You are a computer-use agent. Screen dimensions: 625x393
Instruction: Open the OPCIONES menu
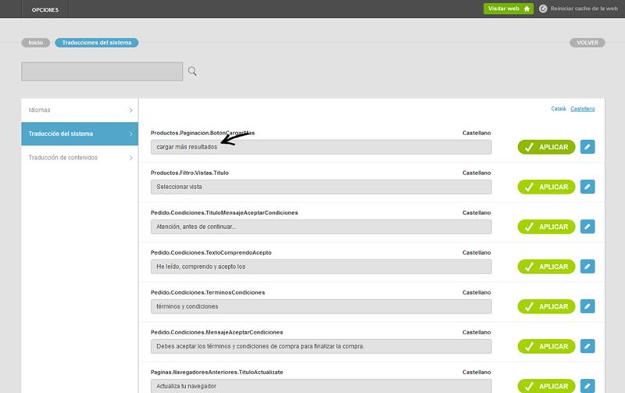(45, 9)
